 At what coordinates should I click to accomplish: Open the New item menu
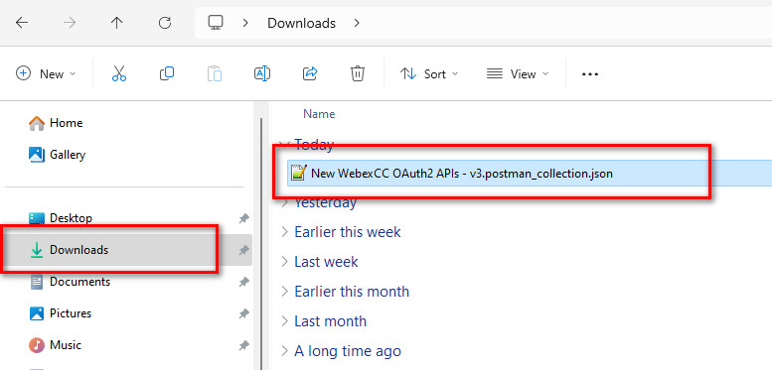click(x=47, y=73)
